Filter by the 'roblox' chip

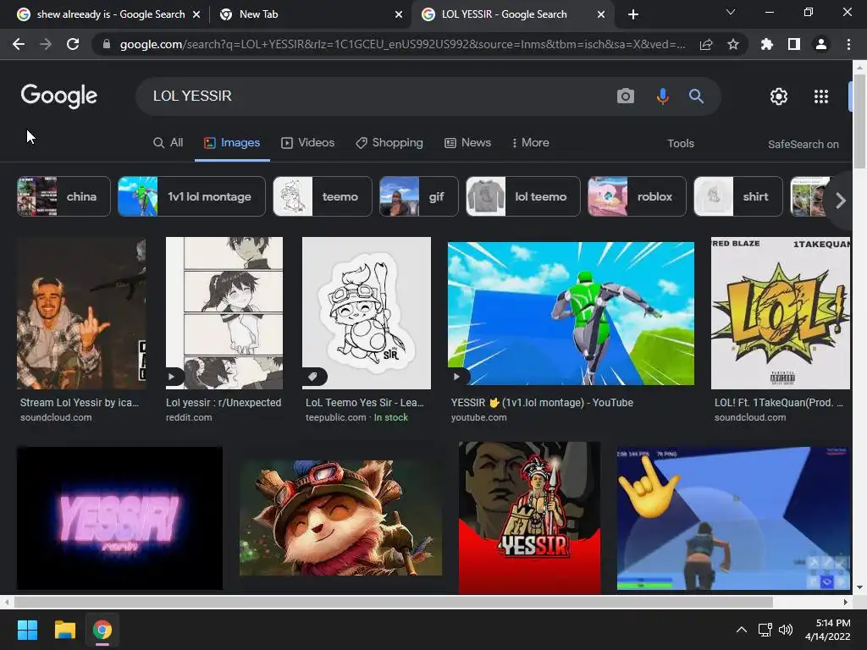637,196
